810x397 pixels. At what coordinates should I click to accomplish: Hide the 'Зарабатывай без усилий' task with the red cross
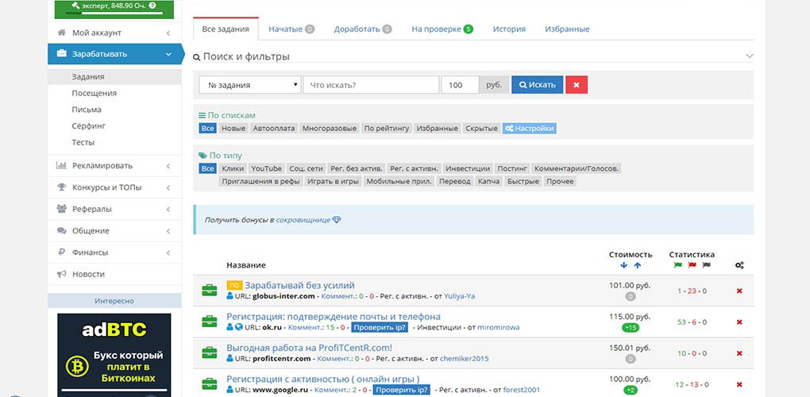click(739, 291)
